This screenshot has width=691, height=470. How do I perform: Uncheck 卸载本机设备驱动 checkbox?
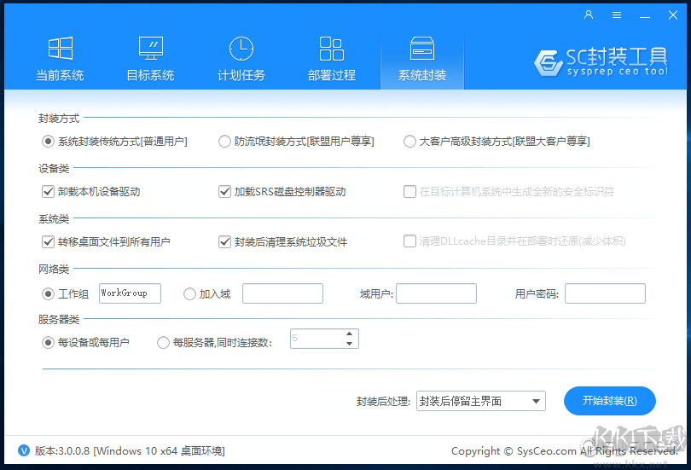(x=48, y=192)
